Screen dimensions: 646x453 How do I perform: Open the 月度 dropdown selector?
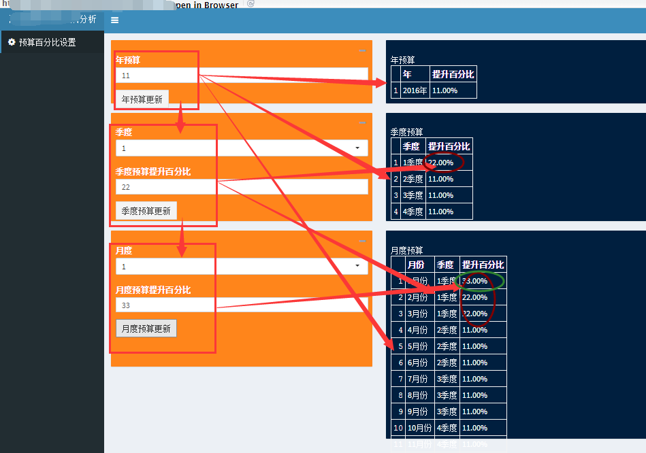point(242,267)
